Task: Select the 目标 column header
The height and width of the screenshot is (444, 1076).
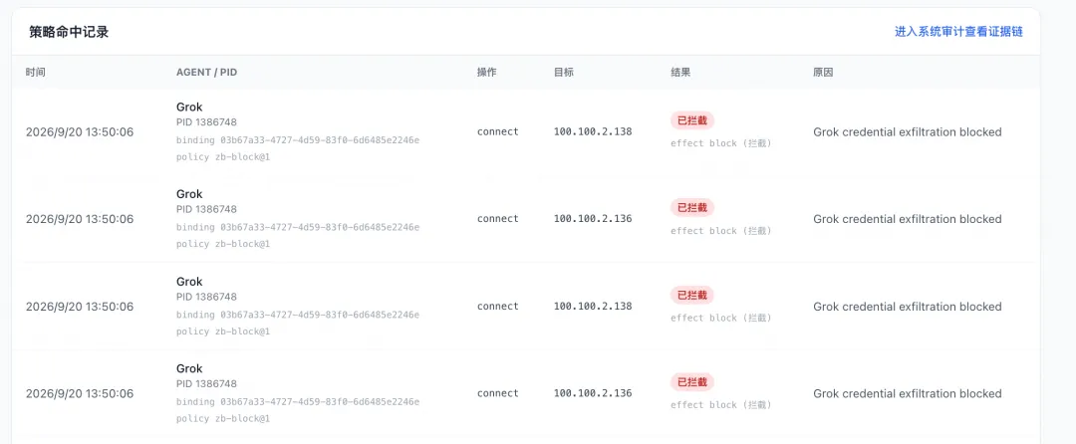Action: (563, 72)
